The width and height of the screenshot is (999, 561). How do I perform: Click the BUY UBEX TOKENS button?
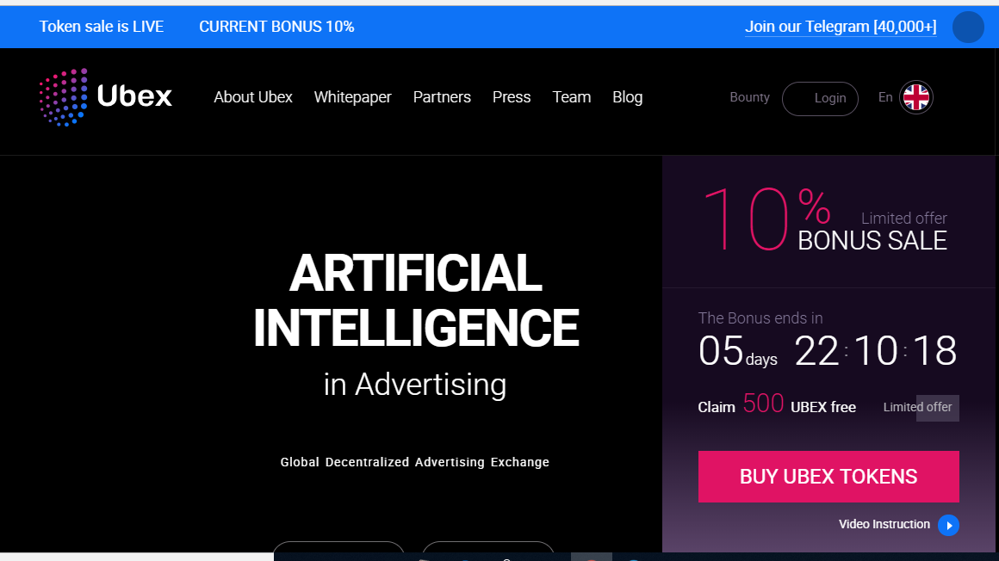click(828, 477)
